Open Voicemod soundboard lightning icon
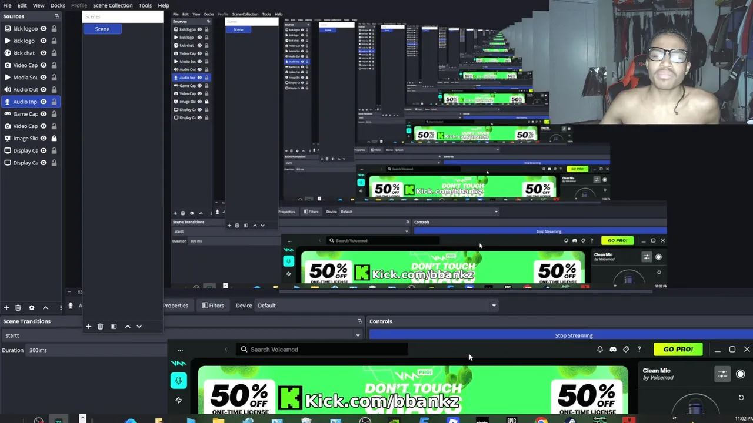 [x=178, y=400]
